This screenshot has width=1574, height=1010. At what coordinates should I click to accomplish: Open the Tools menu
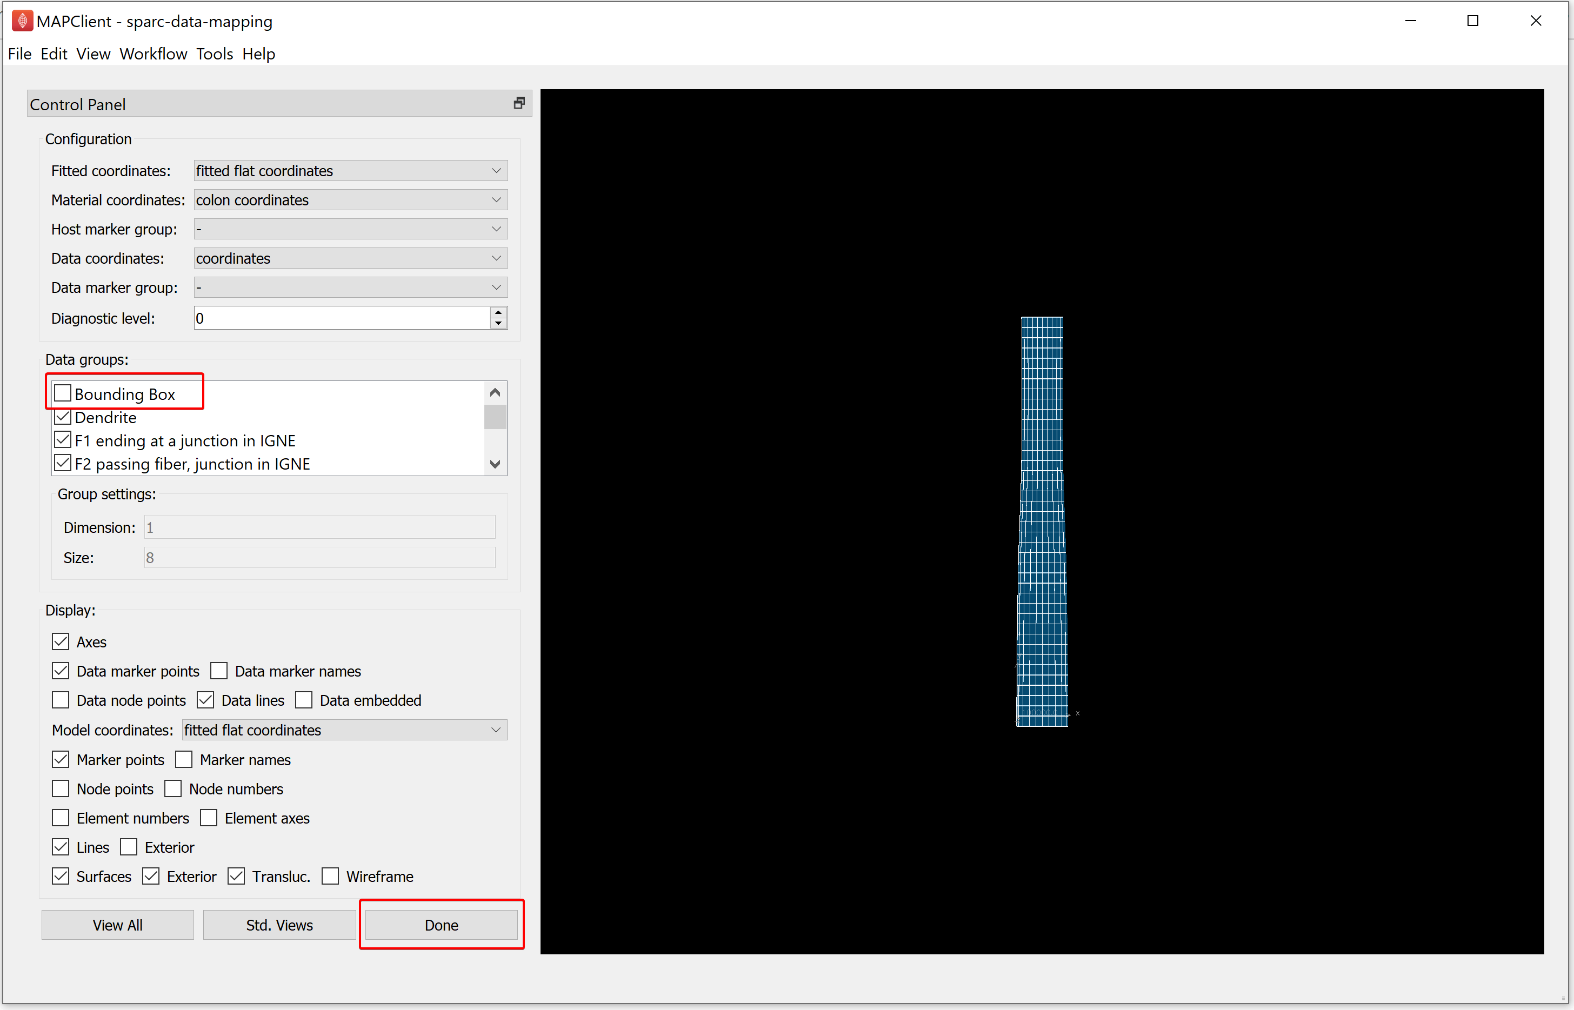215,54
